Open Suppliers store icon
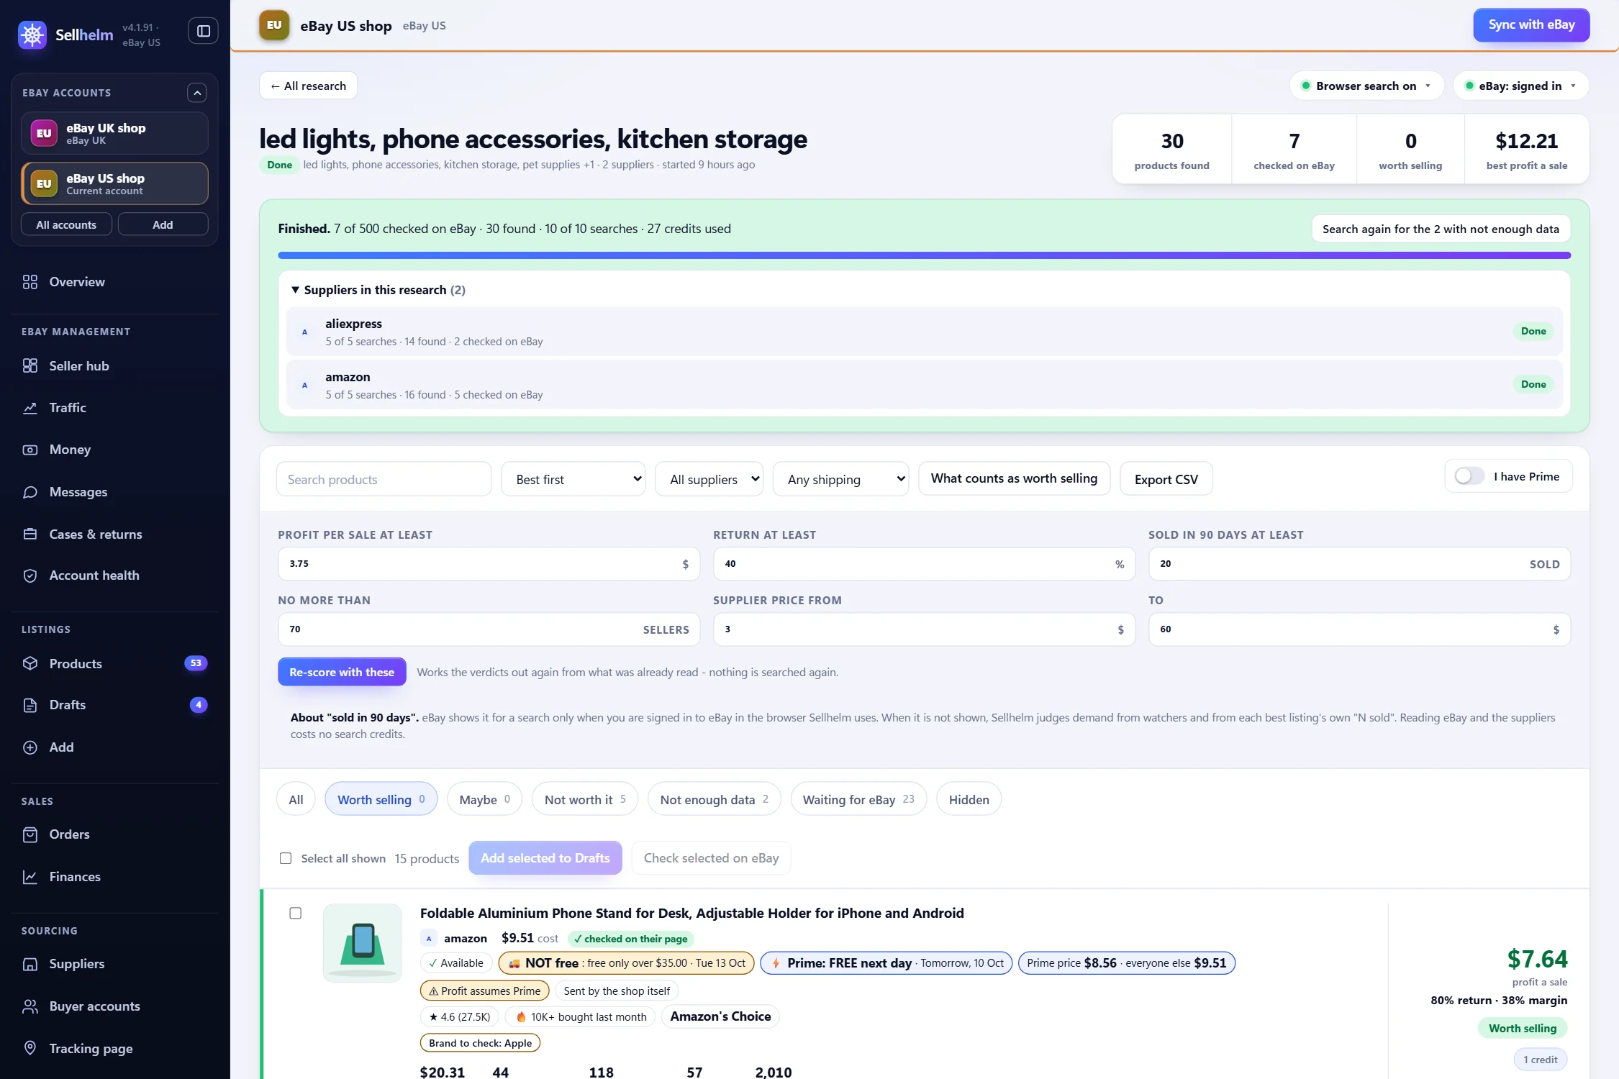This screenshot has width=1619, height=1079. 30,964
